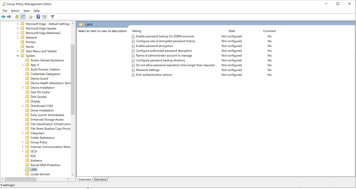Click the Back navigation arrow
The image size is (356, 189).
point(3,17)
